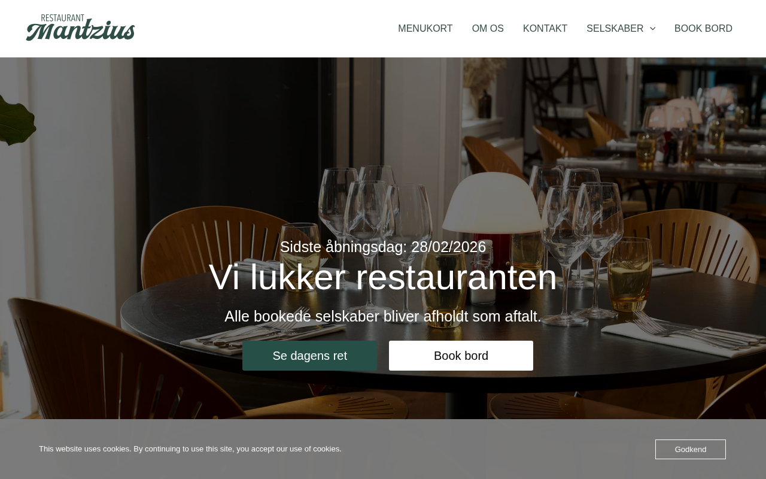This screenshot has height=479, width=766.
Task: Click the Alle bookede selskaber subtitle text
Action: [x=383, y=316]
